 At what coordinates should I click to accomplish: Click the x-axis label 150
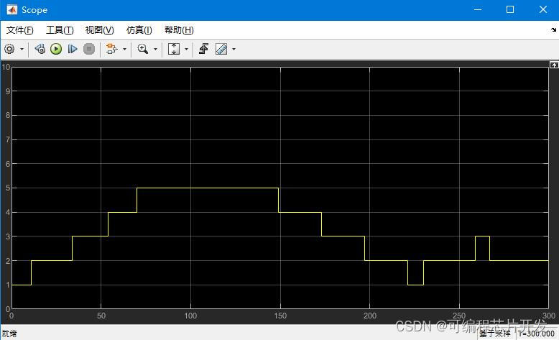pos(280,316)
